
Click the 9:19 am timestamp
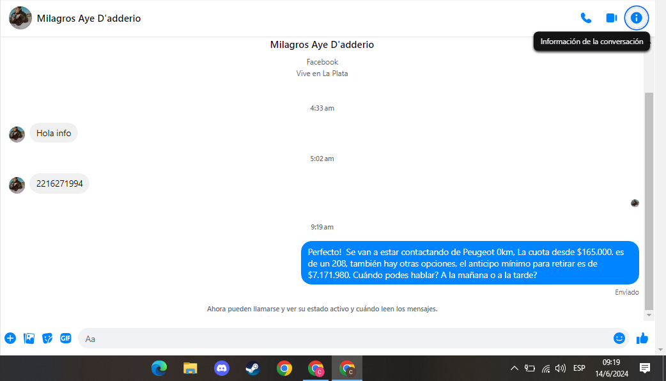tap(322, 227)
